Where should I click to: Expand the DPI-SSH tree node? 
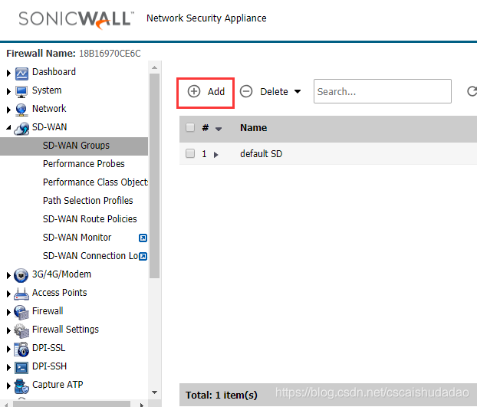pos(8,367)
